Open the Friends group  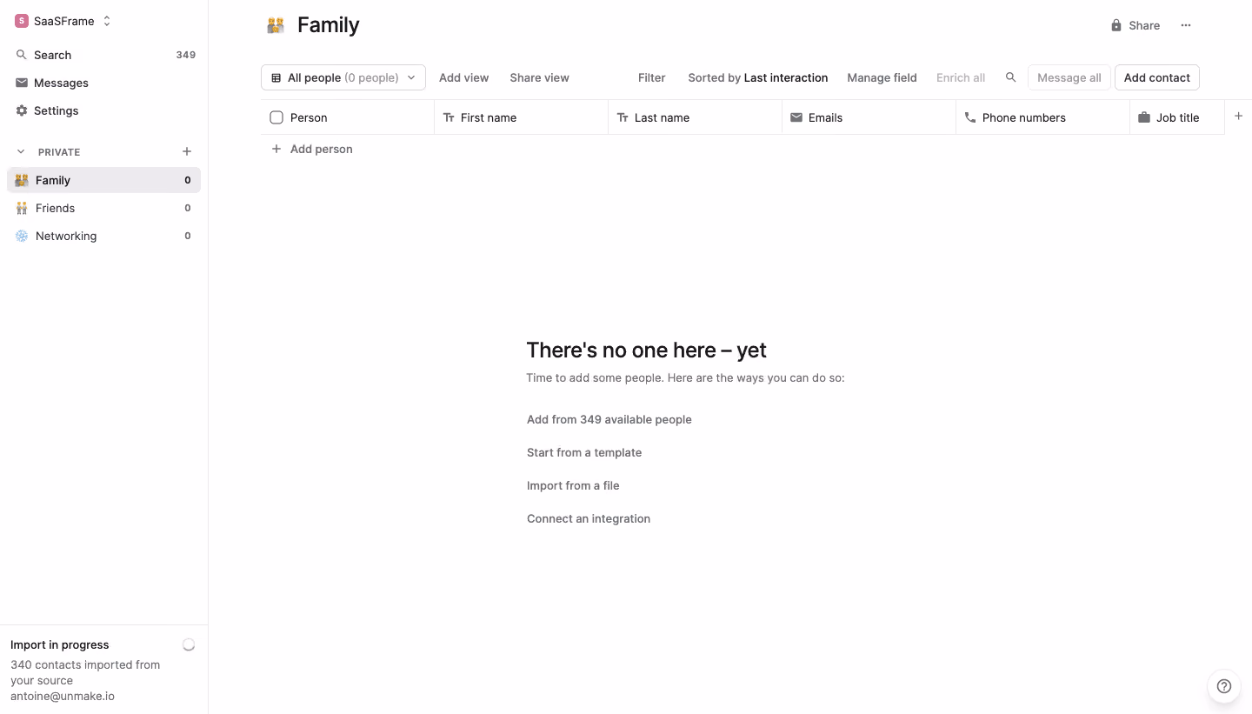(x=104, y=208)
